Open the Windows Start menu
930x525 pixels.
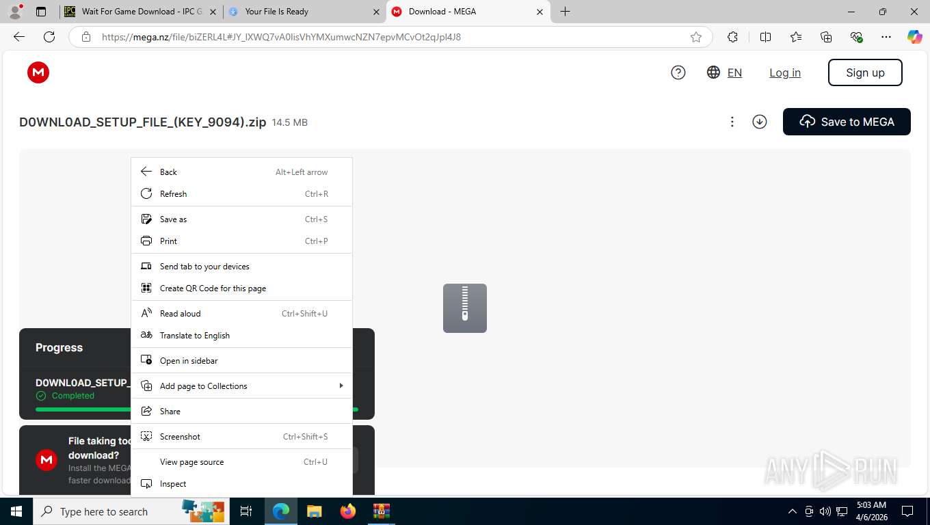click(16, 511)
